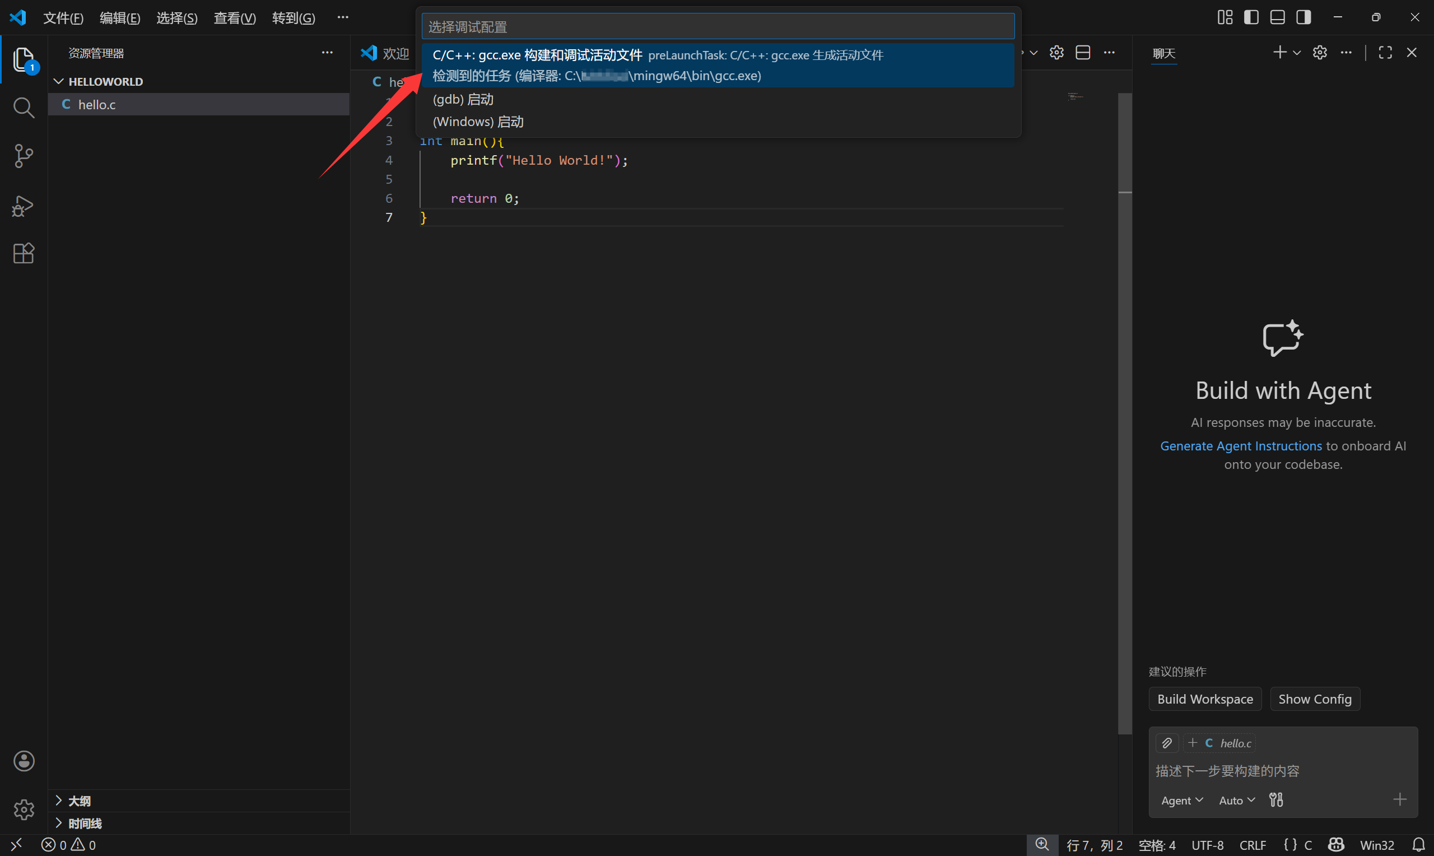Screen dimensions: 1434x856
Task: Open the 编辑(E) menu
Action: [x=120, y=18]
